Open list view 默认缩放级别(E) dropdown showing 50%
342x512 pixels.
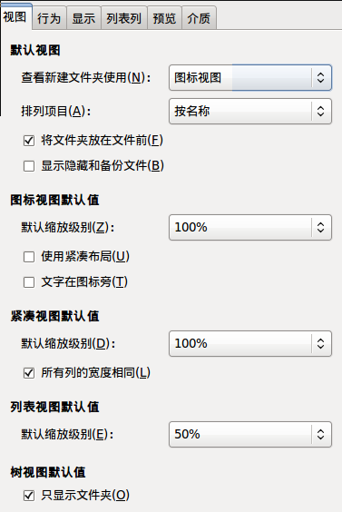coord(250,435)
